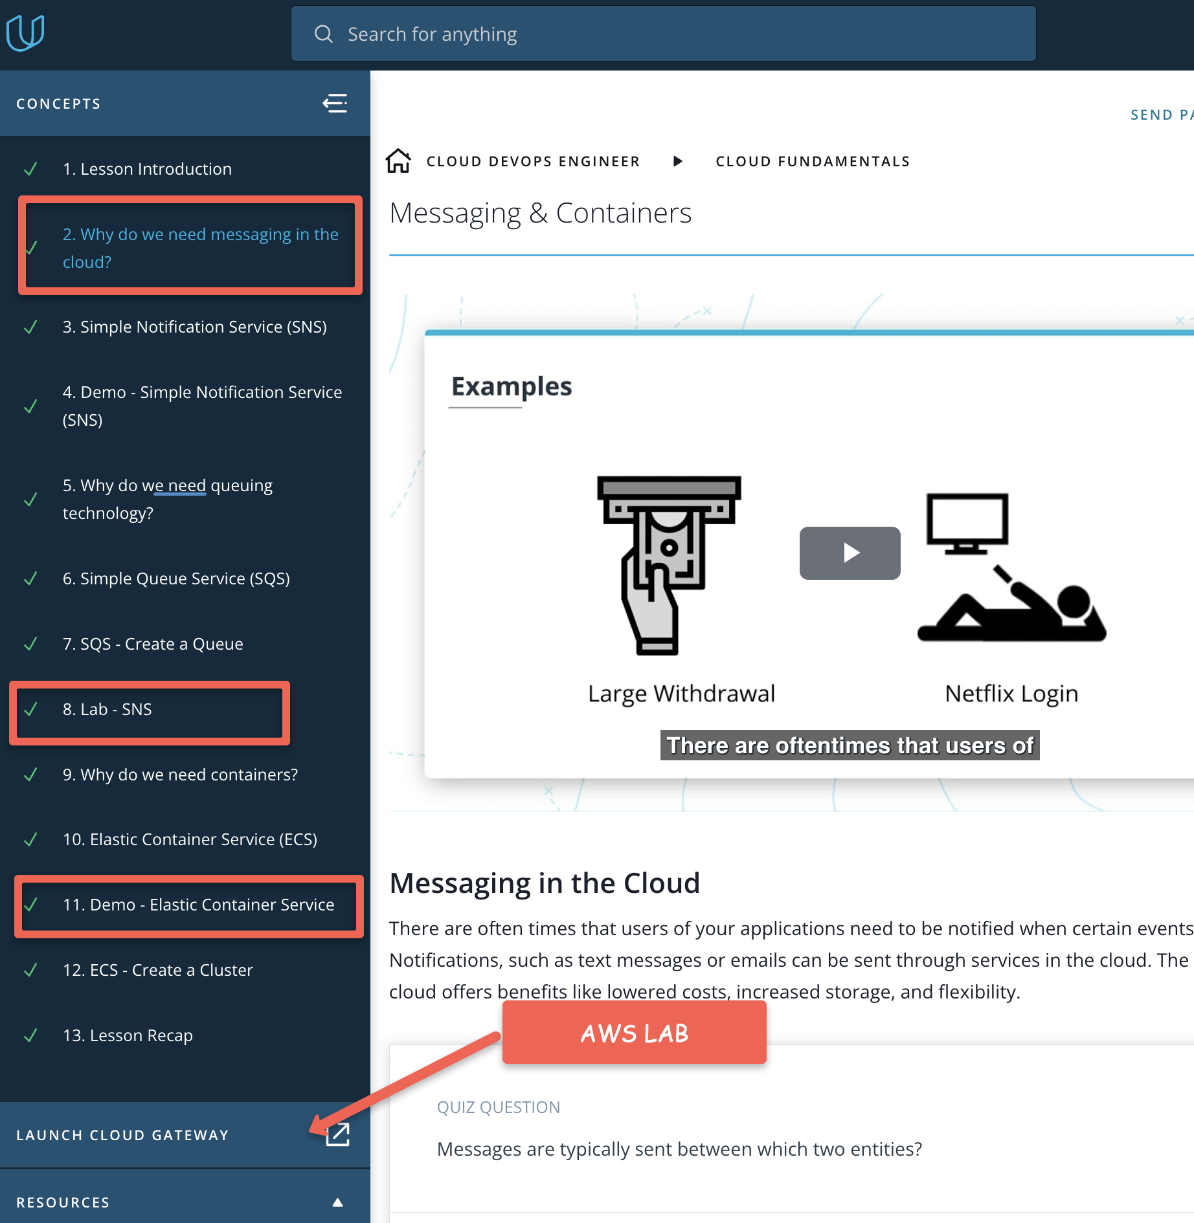Click the home icon in the breadcrumb
Image resolution: width=1194 pixels, height=1223 pixels.
pos(399,161)
